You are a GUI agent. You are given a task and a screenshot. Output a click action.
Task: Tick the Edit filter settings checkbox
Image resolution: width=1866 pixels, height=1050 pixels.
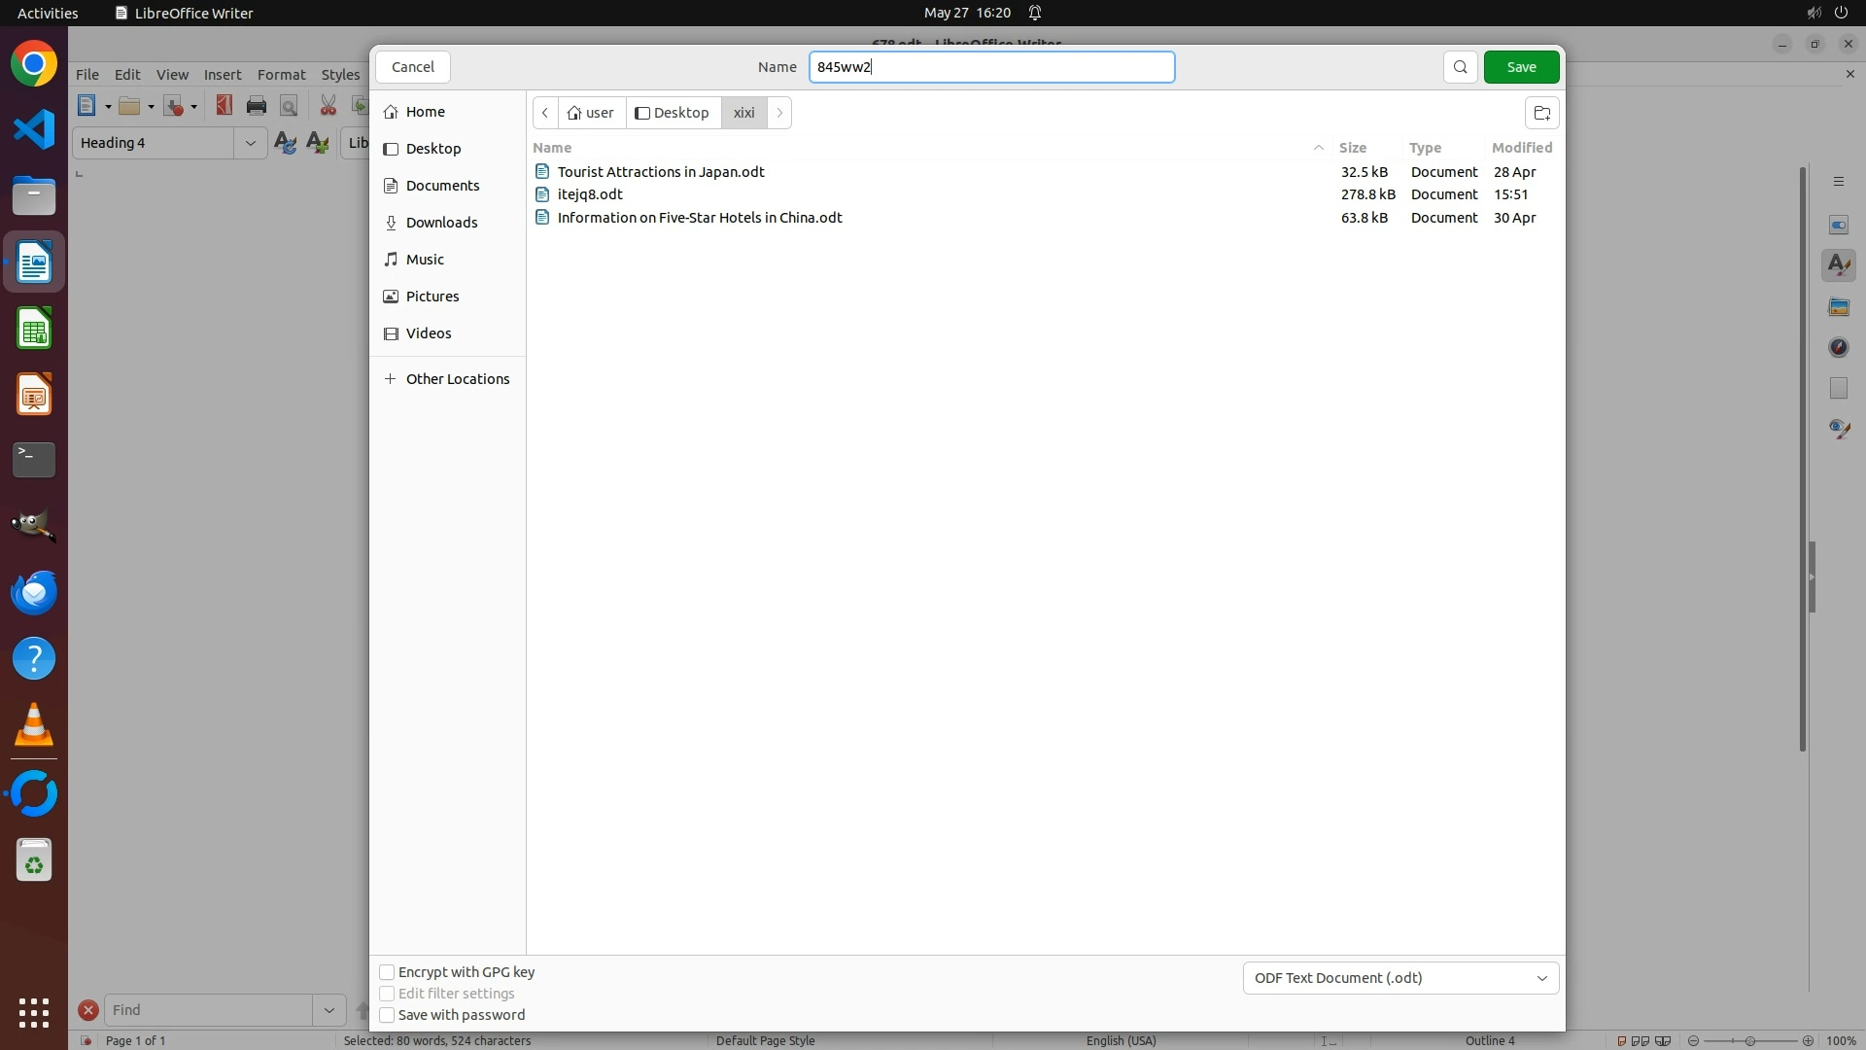(x=387, y=994)
